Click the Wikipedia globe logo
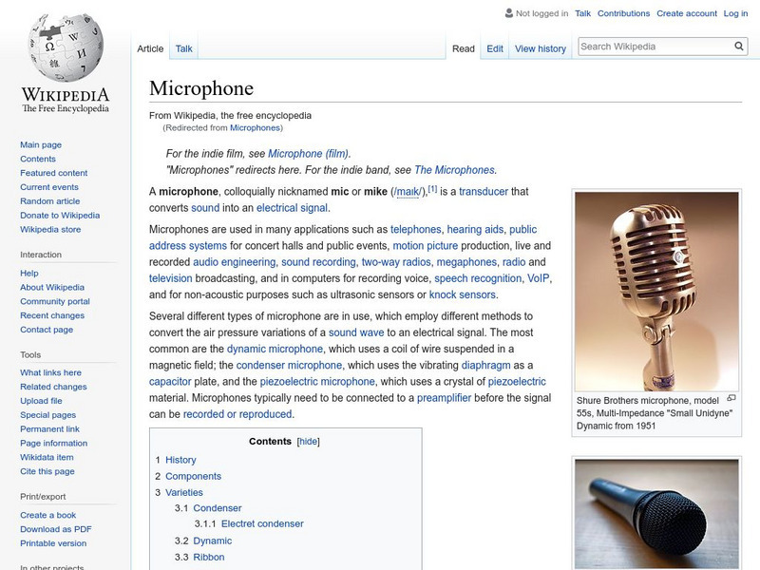 66,47
